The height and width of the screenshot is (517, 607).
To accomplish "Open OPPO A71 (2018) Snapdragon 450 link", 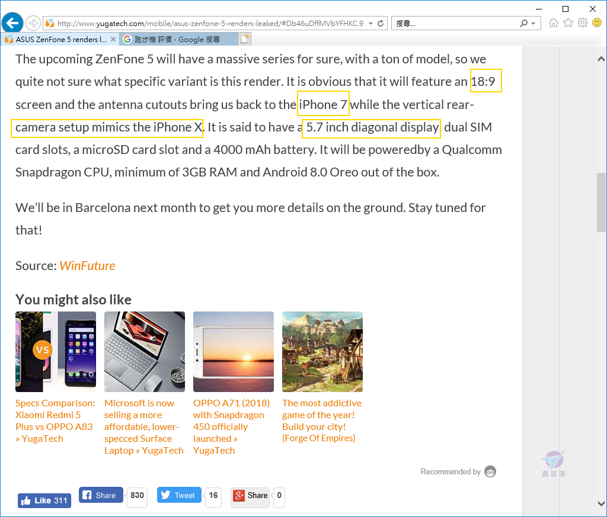I will (x=232, y=426).
